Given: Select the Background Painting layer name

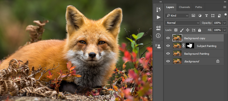Looking at the screenshot, I should coord(197,54).
